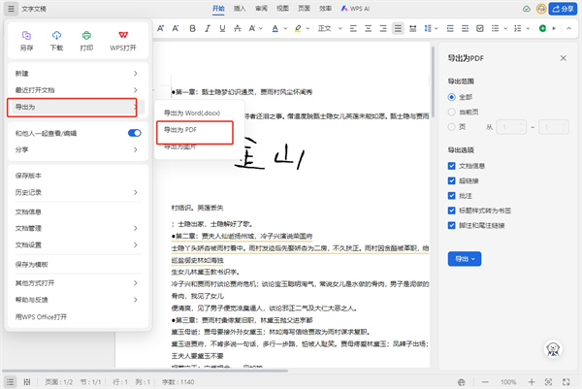Select the 当前页 radio option
582x389 pixels.
click(x=452, y=112)
